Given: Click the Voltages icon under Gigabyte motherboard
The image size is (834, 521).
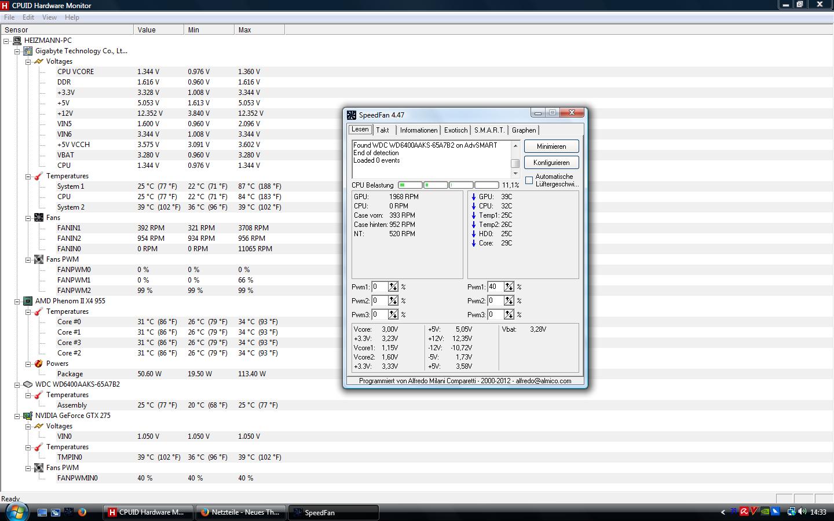Looking at the screenshot, I should pos(39,61).
